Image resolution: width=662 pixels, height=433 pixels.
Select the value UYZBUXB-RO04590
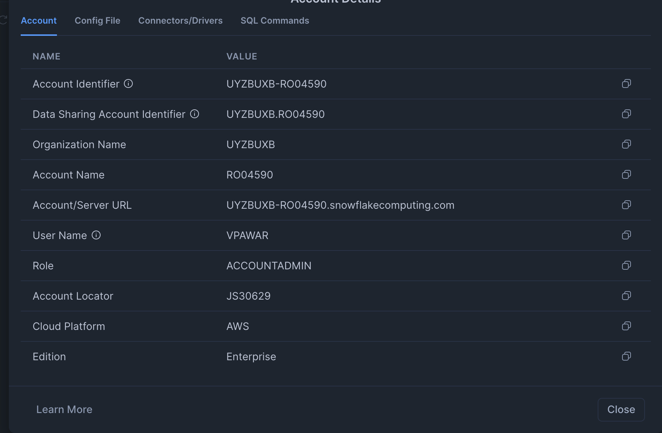tap(276, 84)
